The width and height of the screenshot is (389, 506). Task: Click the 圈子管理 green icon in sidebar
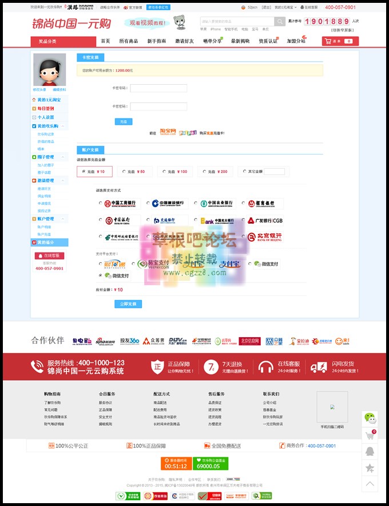coord(34,157)
